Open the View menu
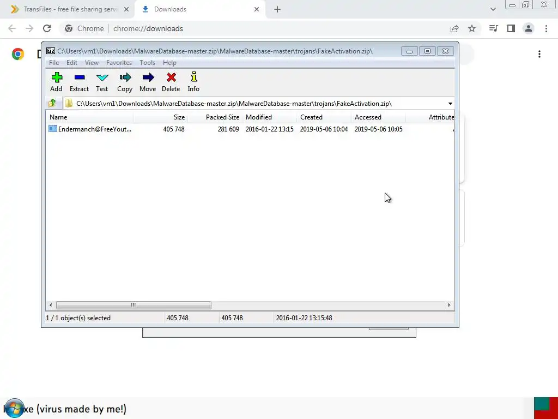 92,63
